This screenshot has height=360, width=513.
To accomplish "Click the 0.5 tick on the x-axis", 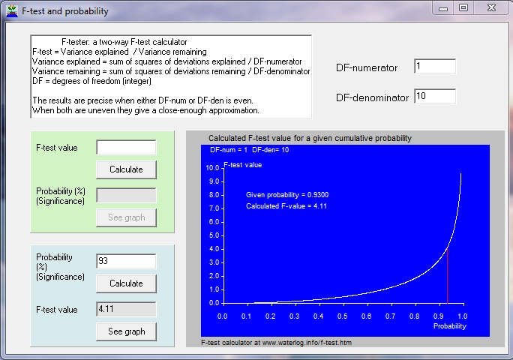I will (x=342, y=316).
